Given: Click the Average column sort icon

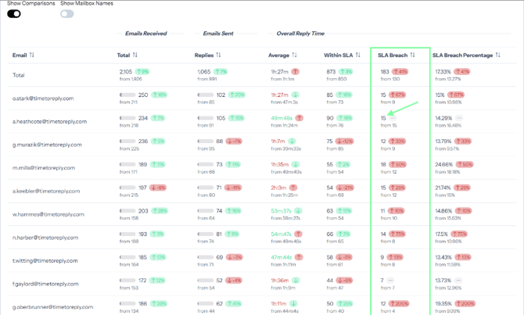Looking at the screenshot, I should click(295, 55).
